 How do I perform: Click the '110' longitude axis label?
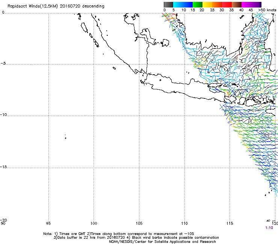[x=184, y=223]
